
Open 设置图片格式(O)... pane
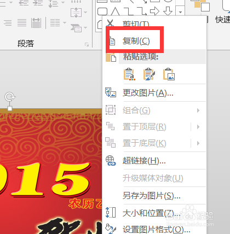point(156,230)
